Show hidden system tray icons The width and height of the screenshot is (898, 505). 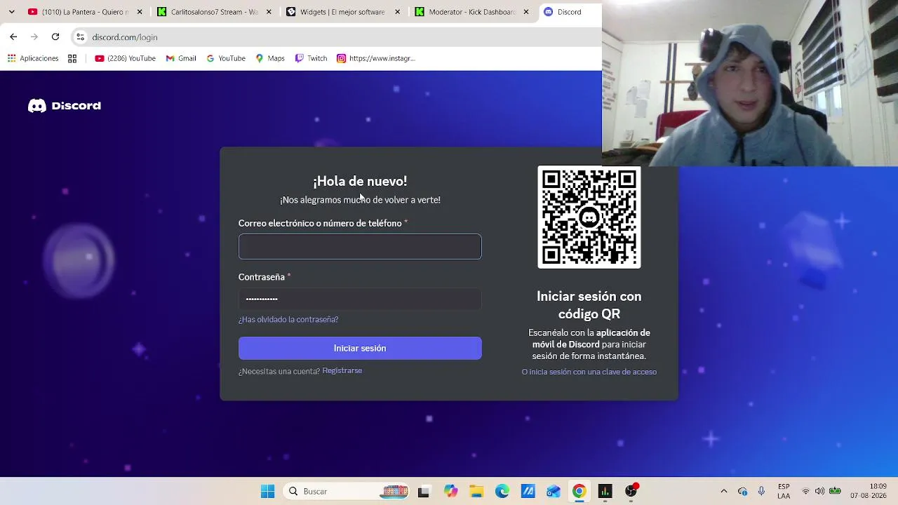(x=724, y=492)
